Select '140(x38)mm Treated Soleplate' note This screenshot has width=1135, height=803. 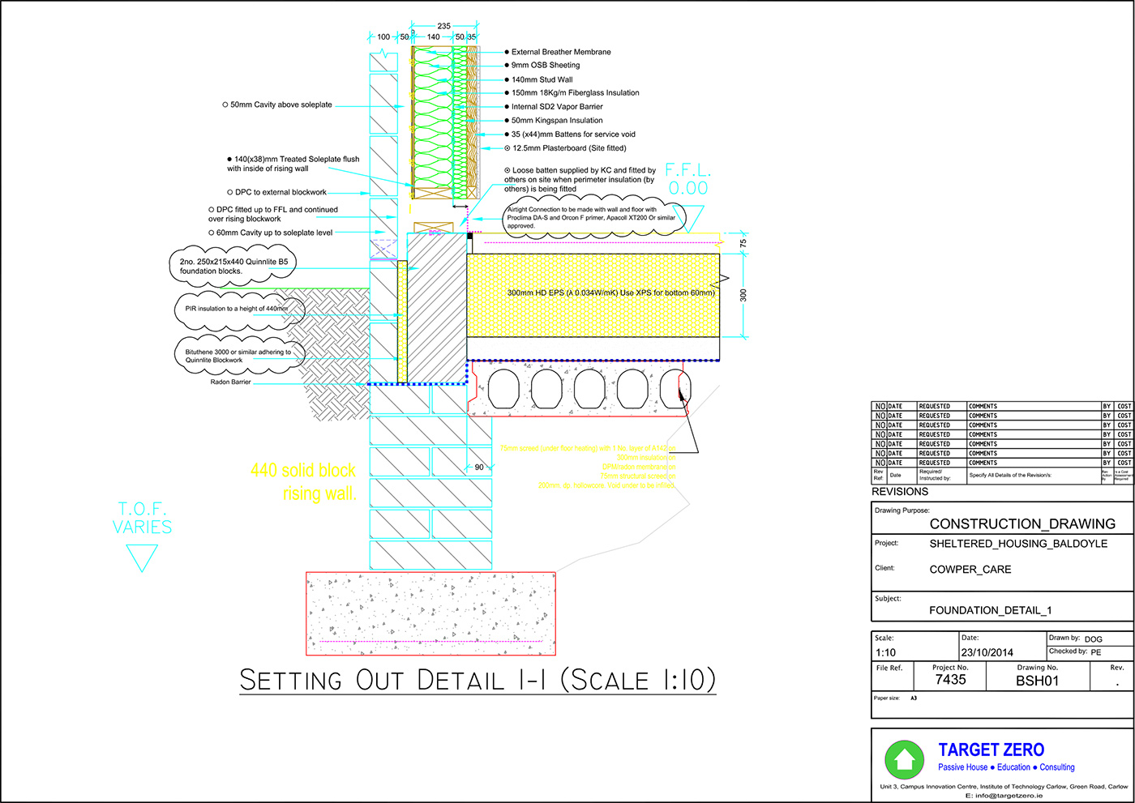click(293, 164)
